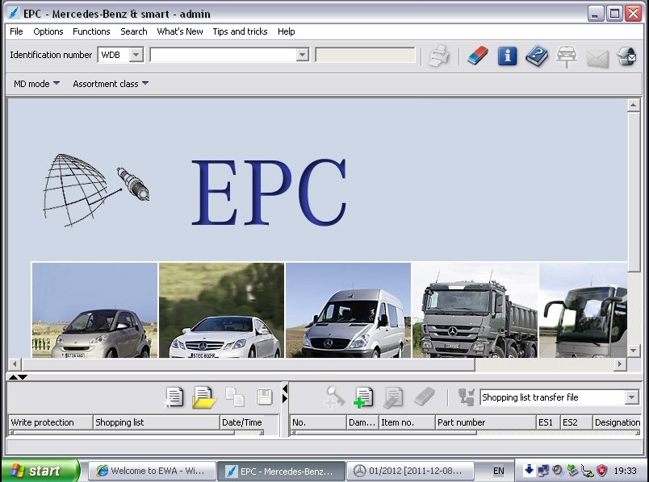Screen dimensions: 649x482
Task: Click the expand panel down arrow
Action: tap(23, 377)
